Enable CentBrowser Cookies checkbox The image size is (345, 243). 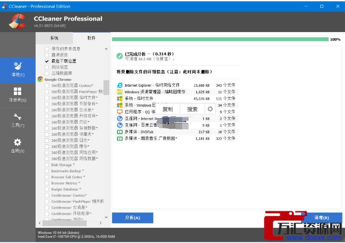(x=47, y=195)
